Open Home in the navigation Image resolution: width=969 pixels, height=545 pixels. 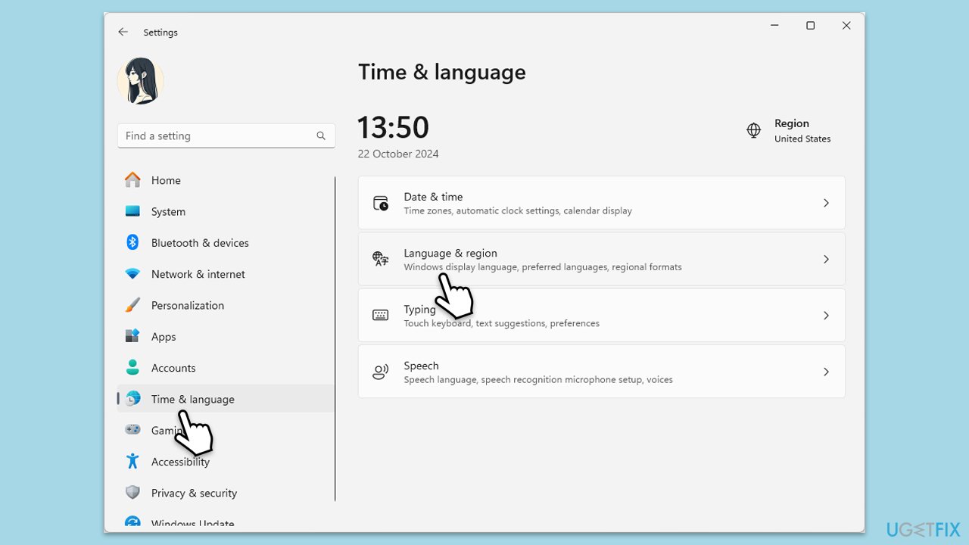[226, 180]
